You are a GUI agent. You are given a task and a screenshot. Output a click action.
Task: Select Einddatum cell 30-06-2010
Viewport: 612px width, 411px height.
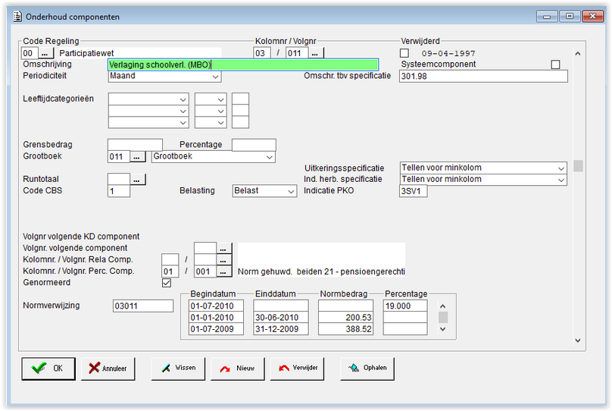(281, 317)
